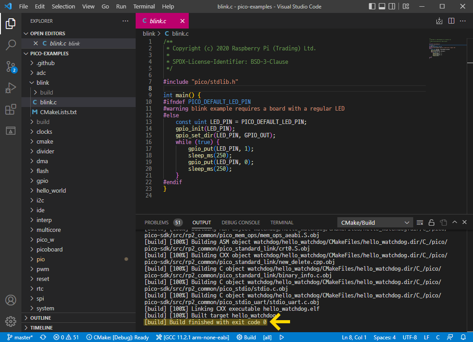Click master branch in status bar
This screenshot has width=473, height=342.
20,337
